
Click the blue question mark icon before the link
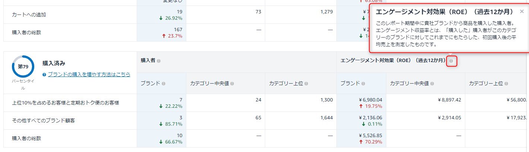[x=44, y=75]
